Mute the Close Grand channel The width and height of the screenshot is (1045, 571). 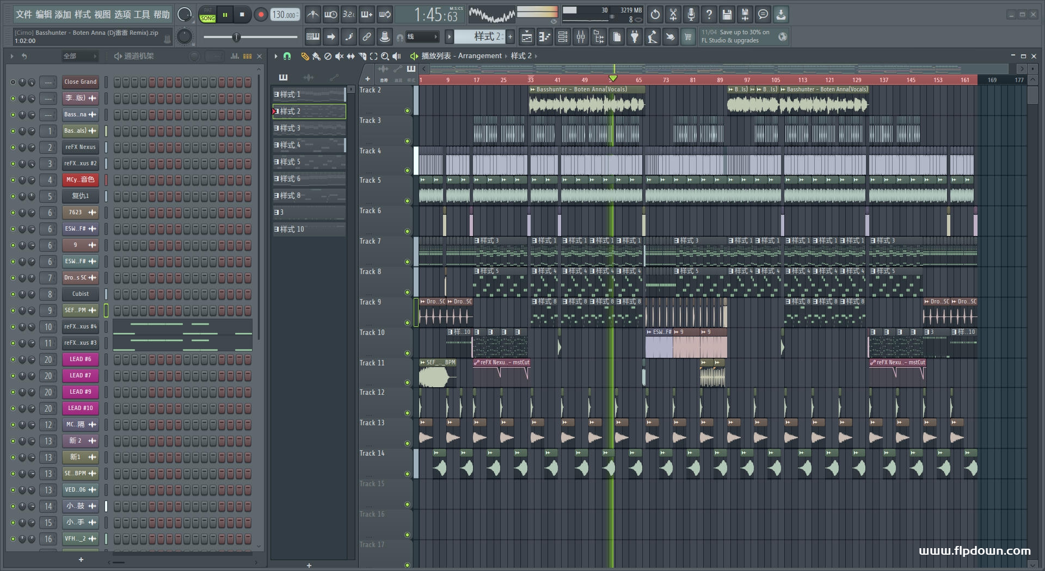click(13, 82)
